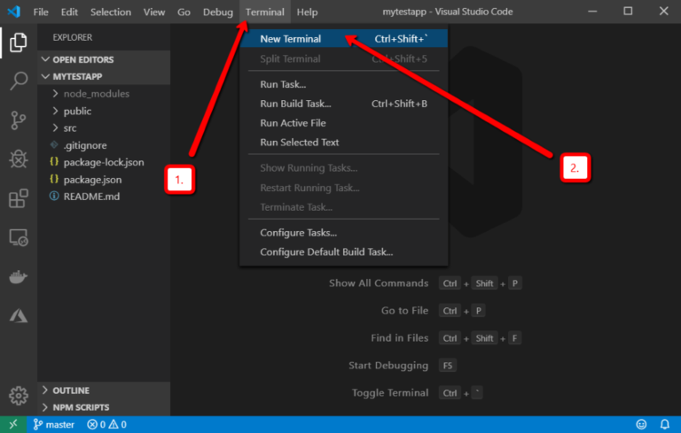Expand the public folder

tap(77, 112)
